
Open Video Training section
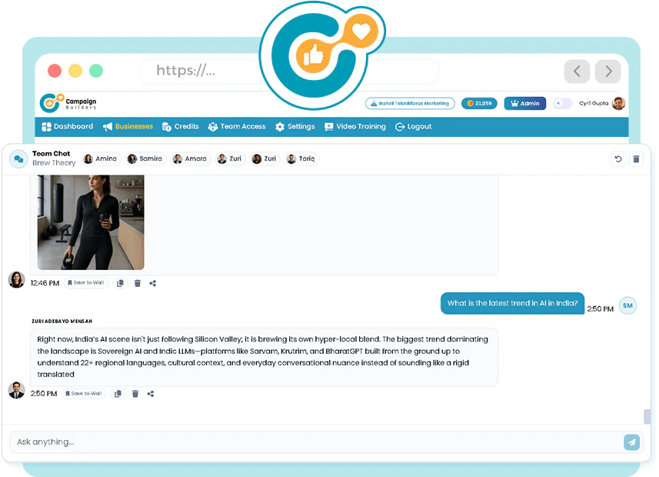pyautogui.click(x=355, y=126)
